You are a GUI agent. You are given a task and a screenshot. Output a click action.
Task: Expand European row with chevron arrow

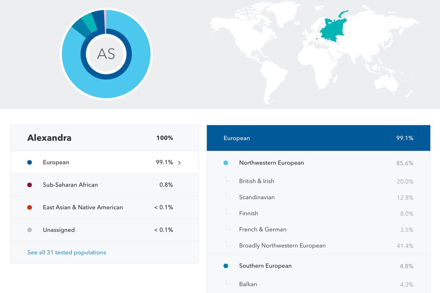(x=179, y=163)
